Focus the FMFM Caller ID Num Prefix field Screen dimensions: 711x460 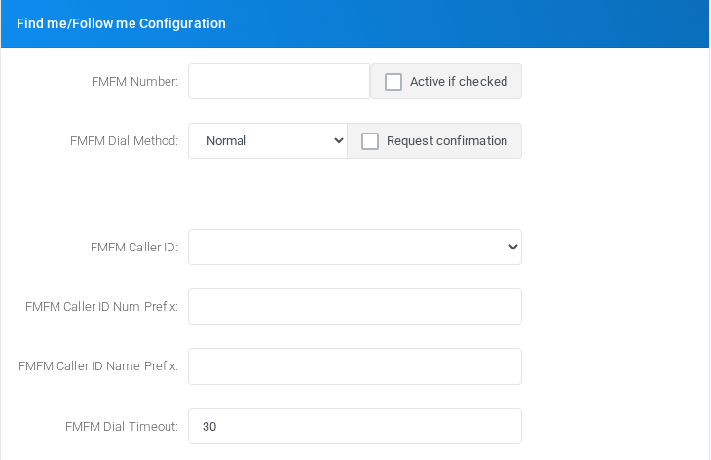pyautogui.click(x=355, y=307)
